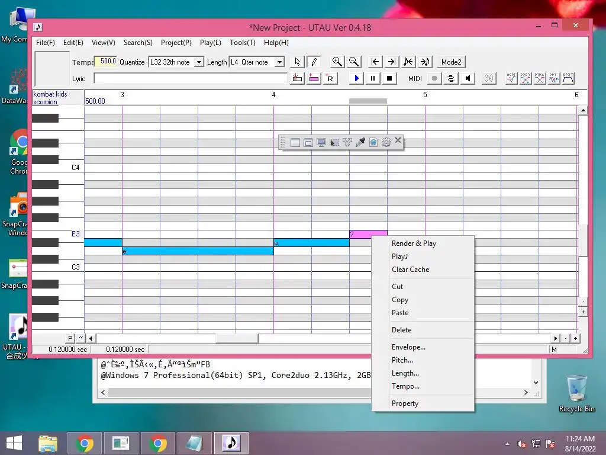606x455 pixels.
Task: Click web page capture globe icon
Action: [373, 142]
